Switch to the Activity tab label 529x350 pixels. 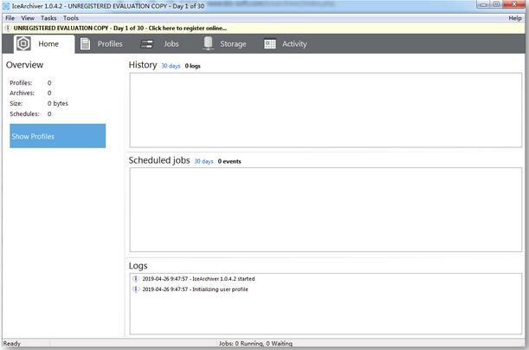coord(294,44)
